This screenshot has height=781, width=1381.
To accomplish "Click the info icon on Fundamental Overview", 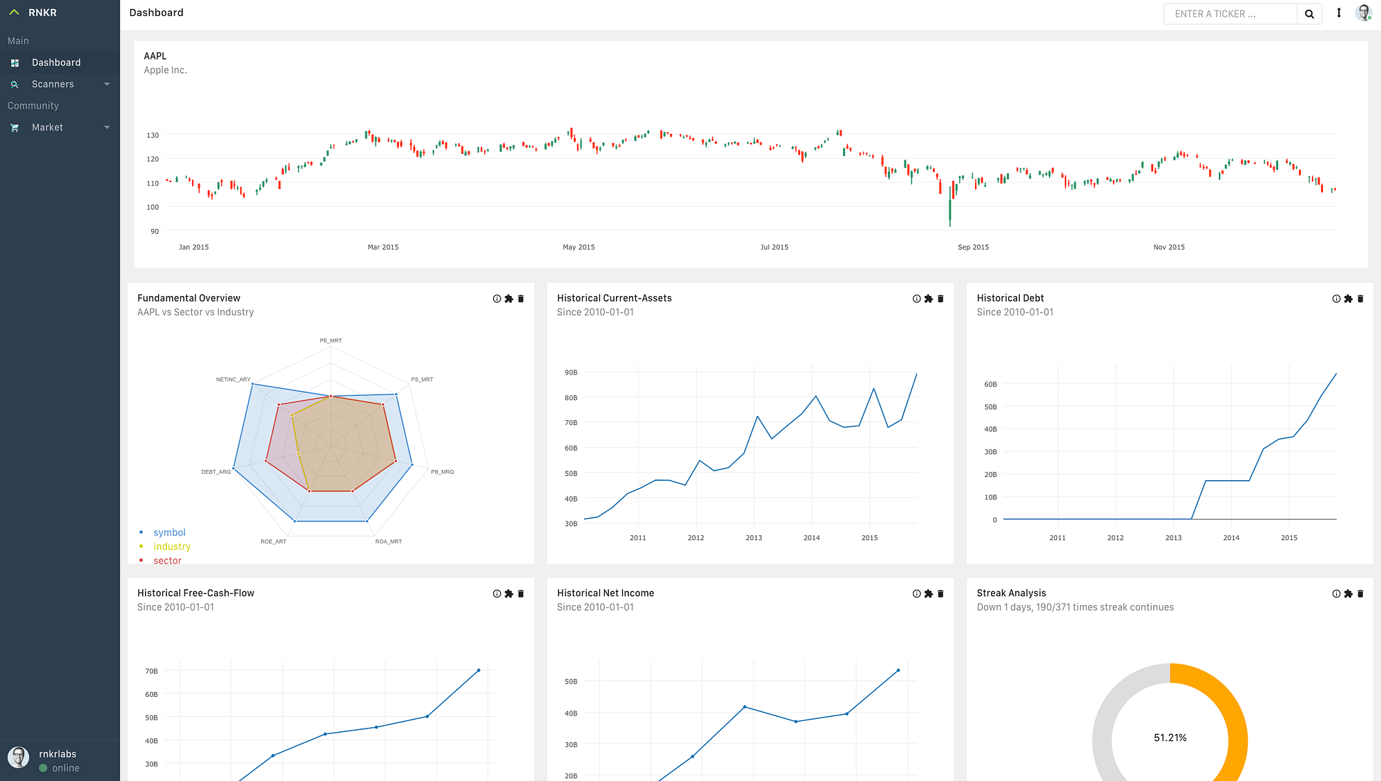I will (496, 299).
